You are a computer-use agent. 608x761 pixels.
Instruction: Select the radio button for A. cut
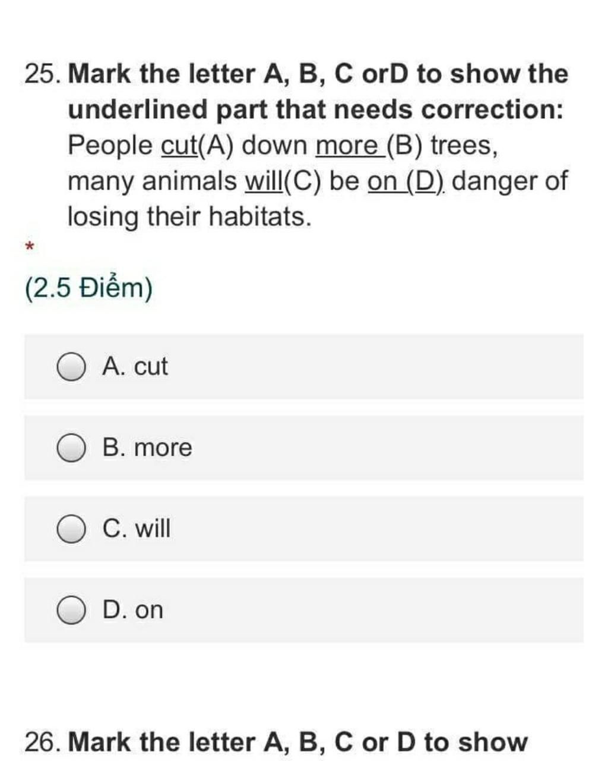[x=71, y=367]
